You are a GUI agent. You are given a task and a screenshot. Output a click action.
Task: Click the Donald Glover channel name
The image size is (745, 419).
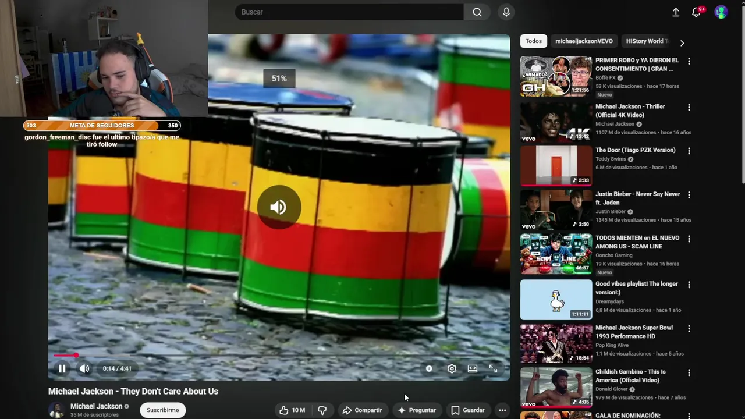coord(611,389)
